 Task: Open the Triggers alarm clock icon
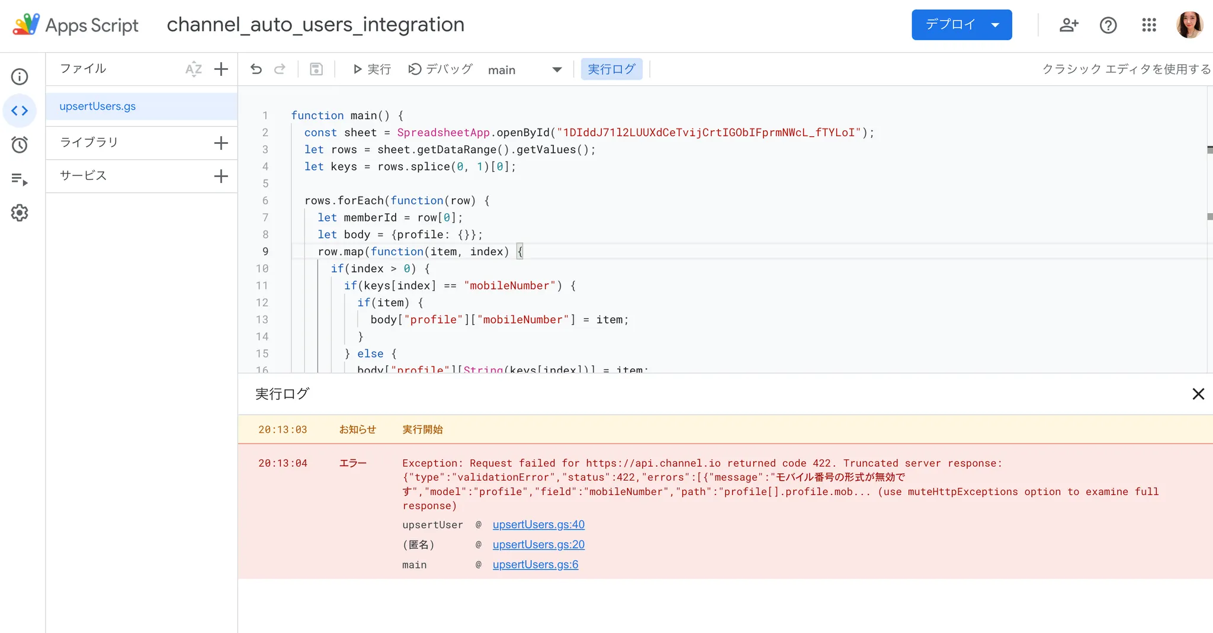click(20, 145)
